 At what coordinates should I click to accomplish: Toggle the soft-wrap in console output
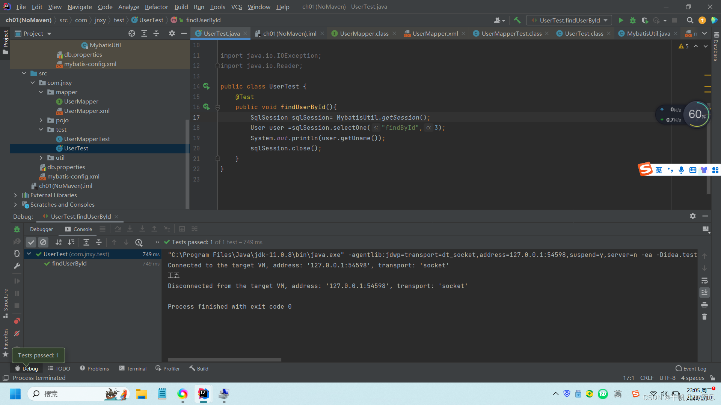(x=704, y=281)
